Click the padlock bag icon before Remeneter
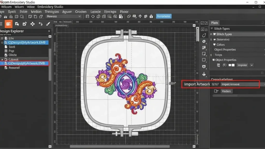Image resolution: width=265 pixels, height=149 pixels. (151, 16)
